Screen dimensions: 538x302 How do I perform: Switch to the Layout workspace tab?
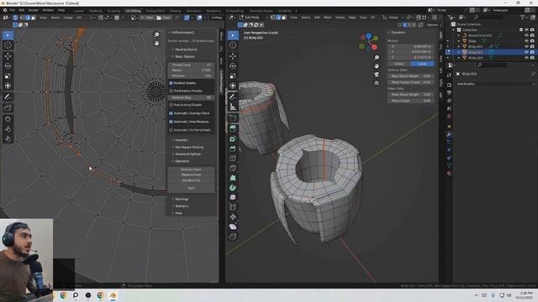78,11
